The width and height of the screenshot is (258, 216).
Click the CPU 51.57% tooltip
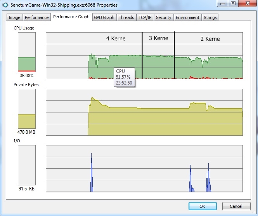pyautogui.click(x=124, y=77)
